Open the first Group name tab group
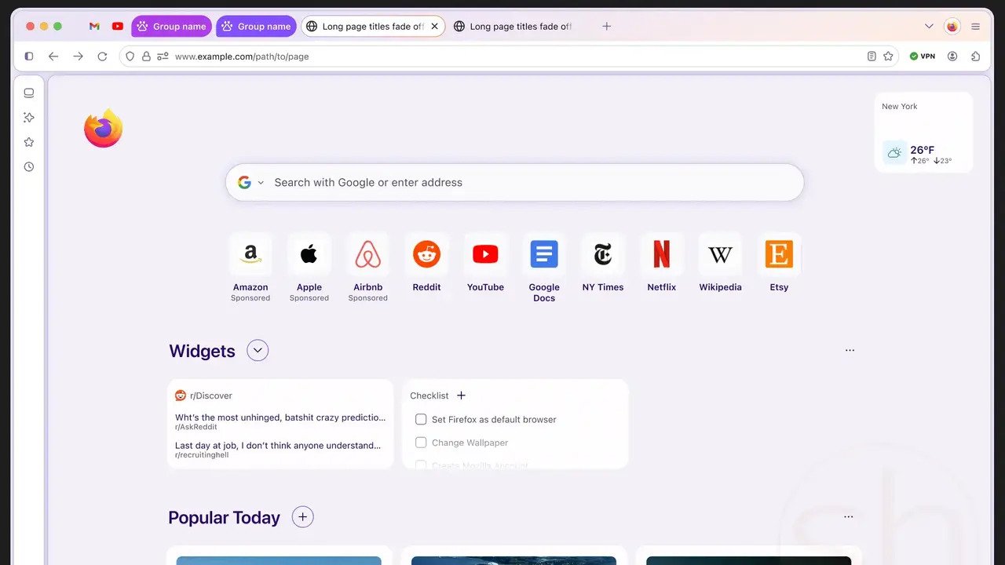This screenshot has width=1005, height=565. point(171,26)
